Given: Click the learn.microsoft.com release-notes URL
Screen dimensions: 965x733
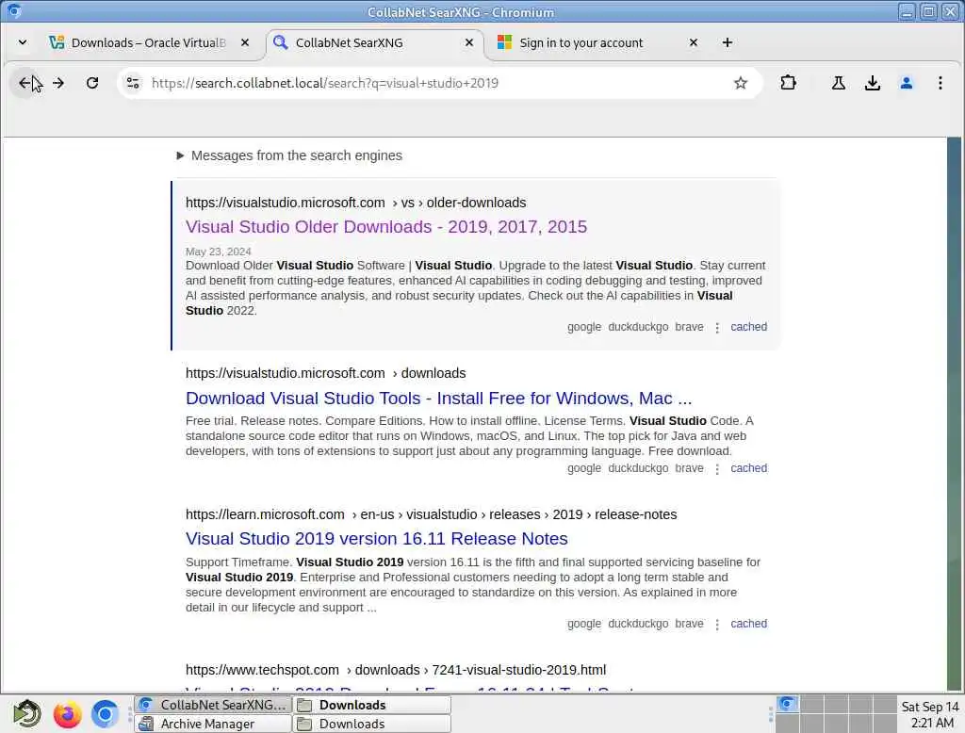Looking at the screenshot, I should [x=431, y=514].
